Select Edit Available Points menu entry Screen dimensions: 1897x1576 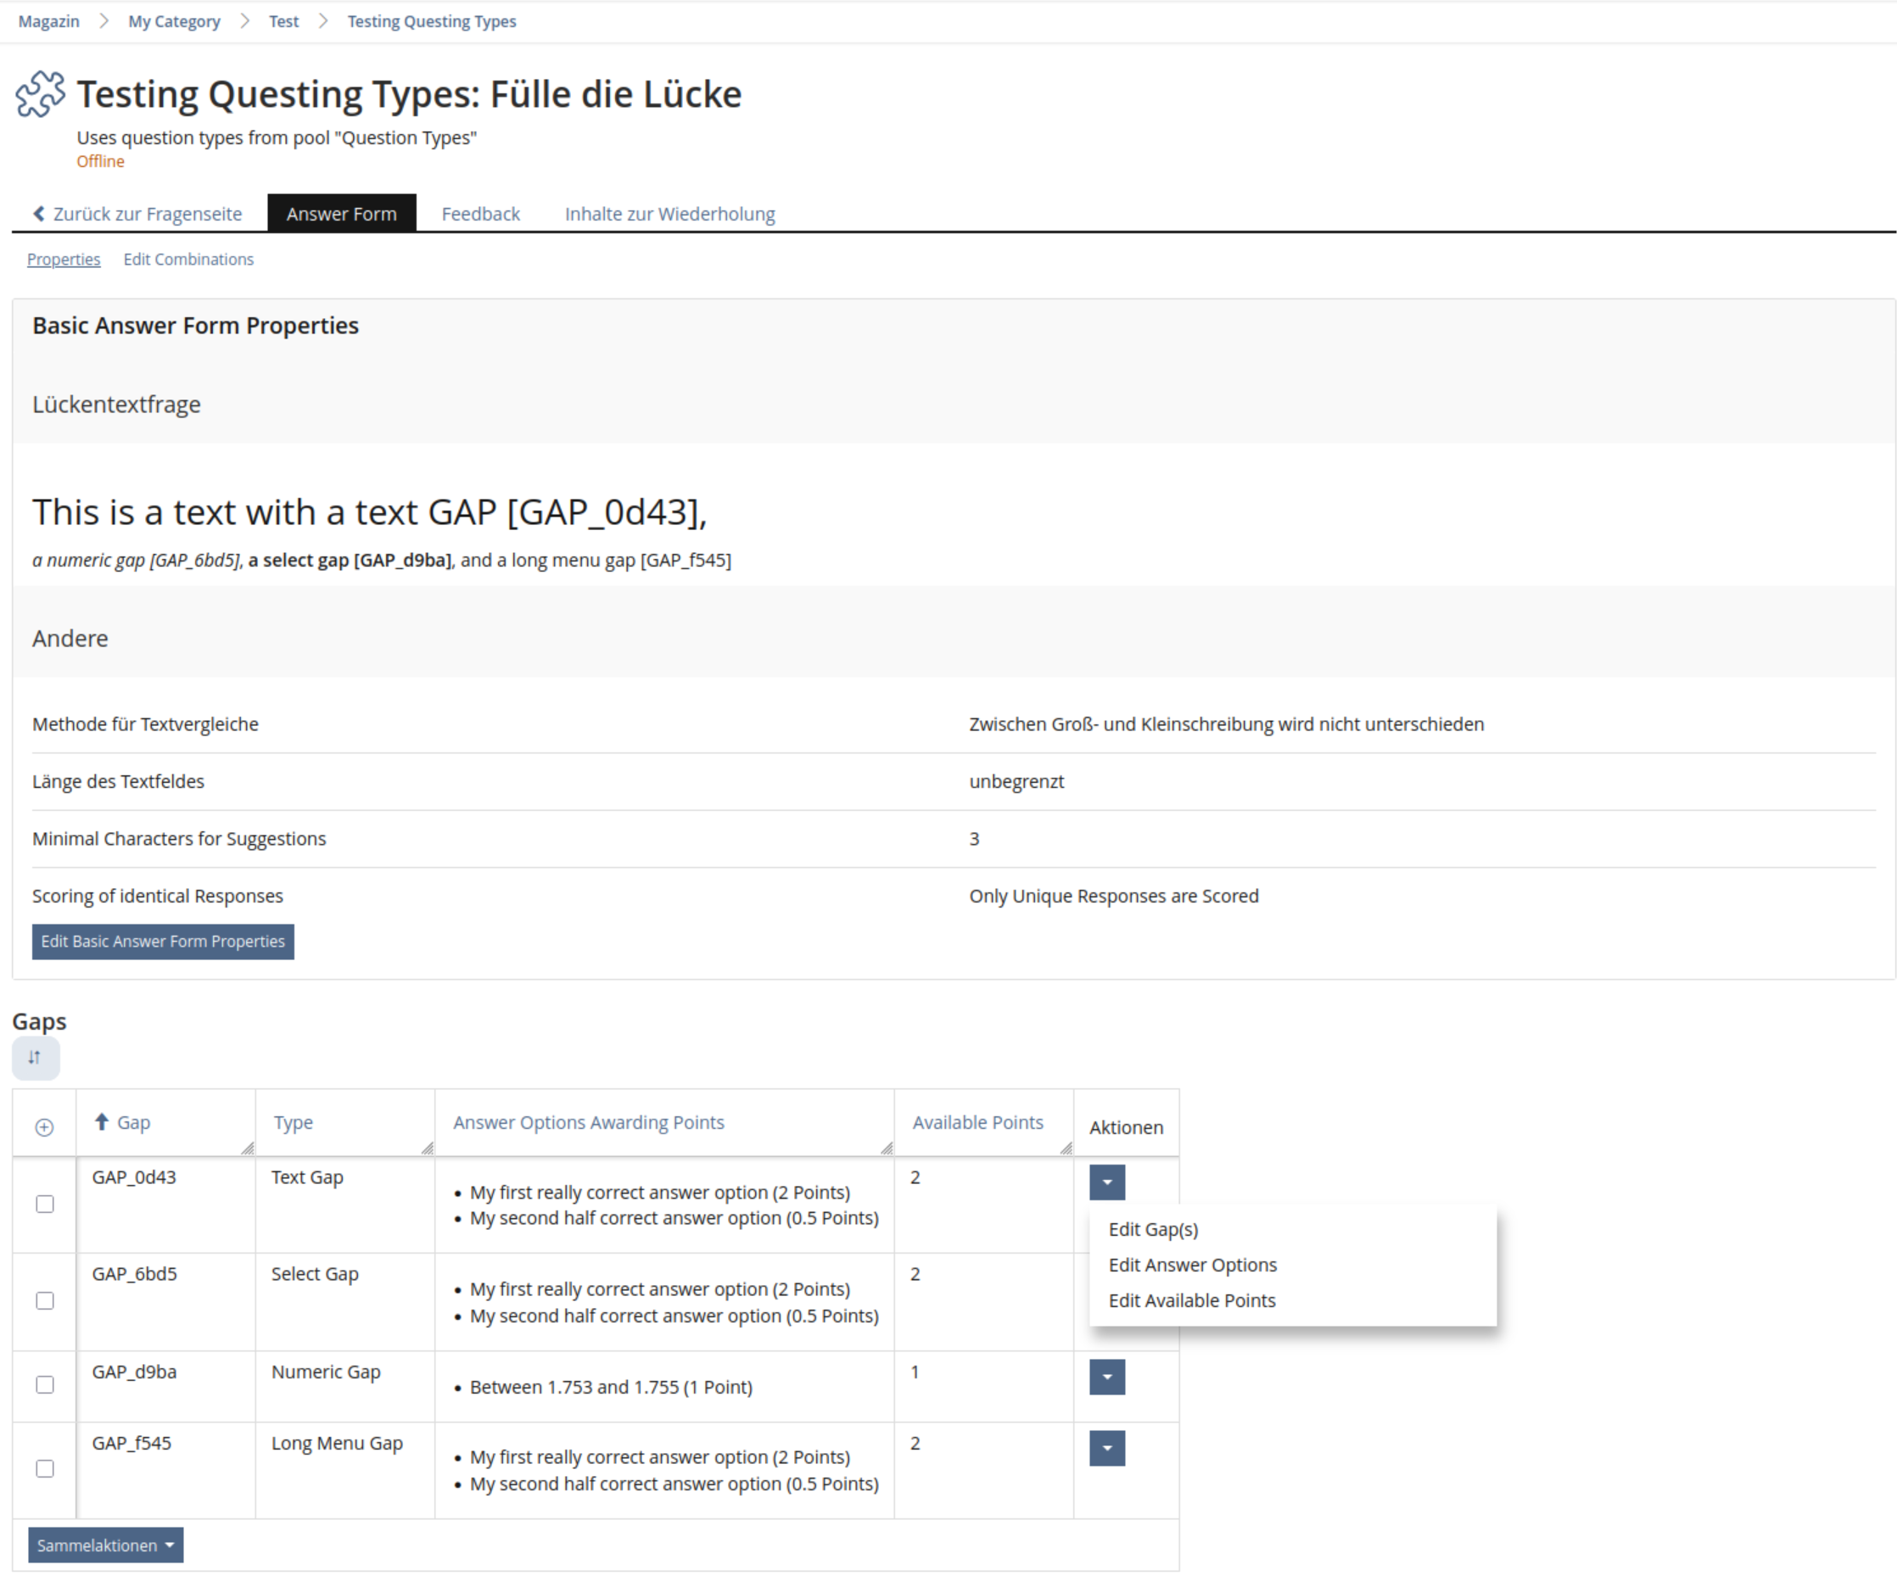[x=1191, y=1300]
